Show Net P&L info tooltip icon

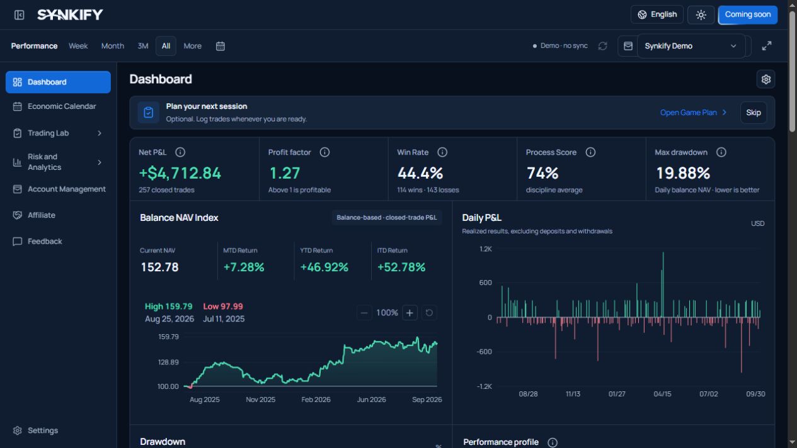click(x=180, y=152)
